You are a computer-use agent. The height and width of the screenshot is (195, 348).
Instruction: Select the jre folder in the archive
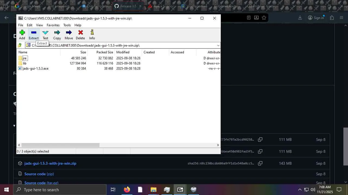pos(24,58)
